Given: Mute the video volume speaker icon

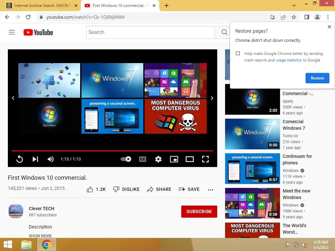Looking at the screenshot, I should click(51, 159).
